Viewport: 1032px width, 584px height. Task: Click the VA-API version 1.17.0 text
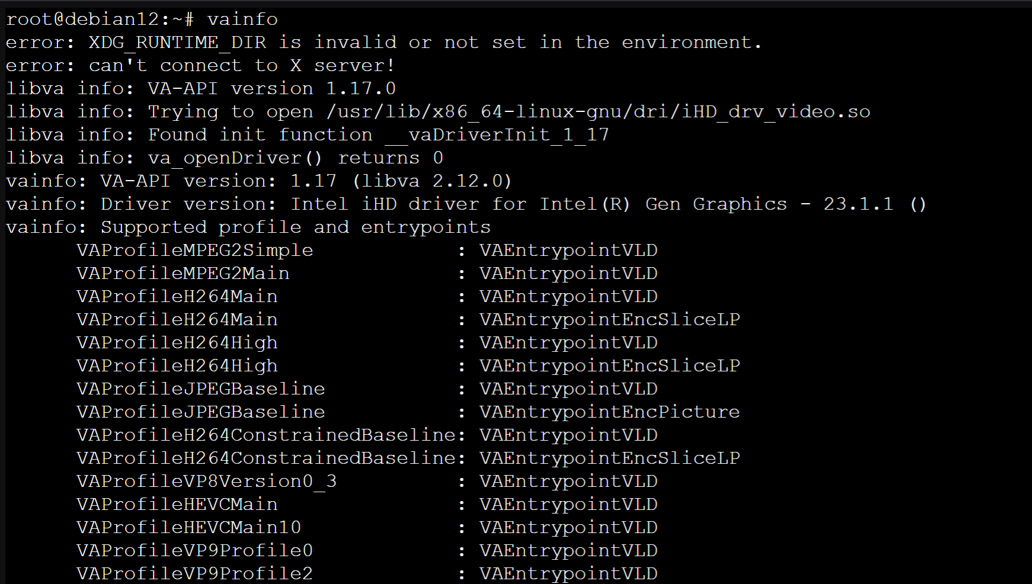point(271,89)
